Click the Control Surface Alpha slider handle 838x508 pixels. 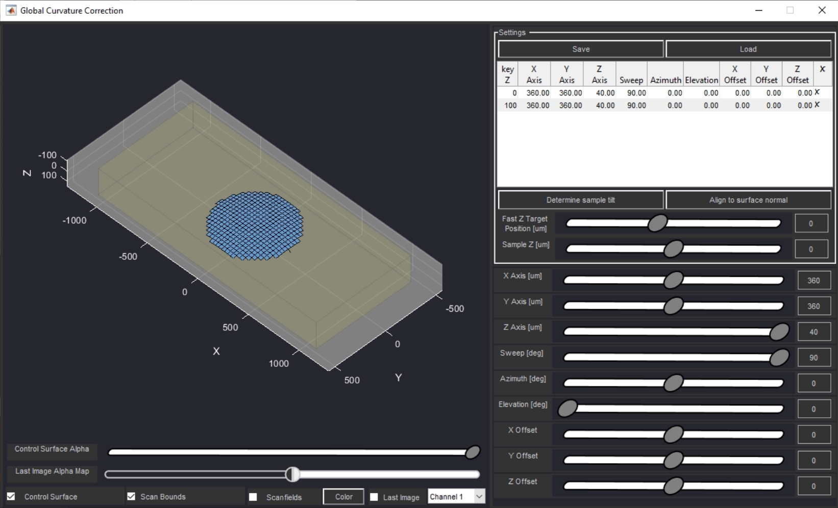click(x=473, y=452)
